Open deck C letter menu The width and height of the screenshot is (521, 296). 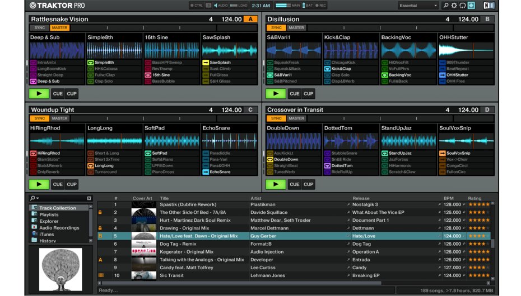pos(250,110)
